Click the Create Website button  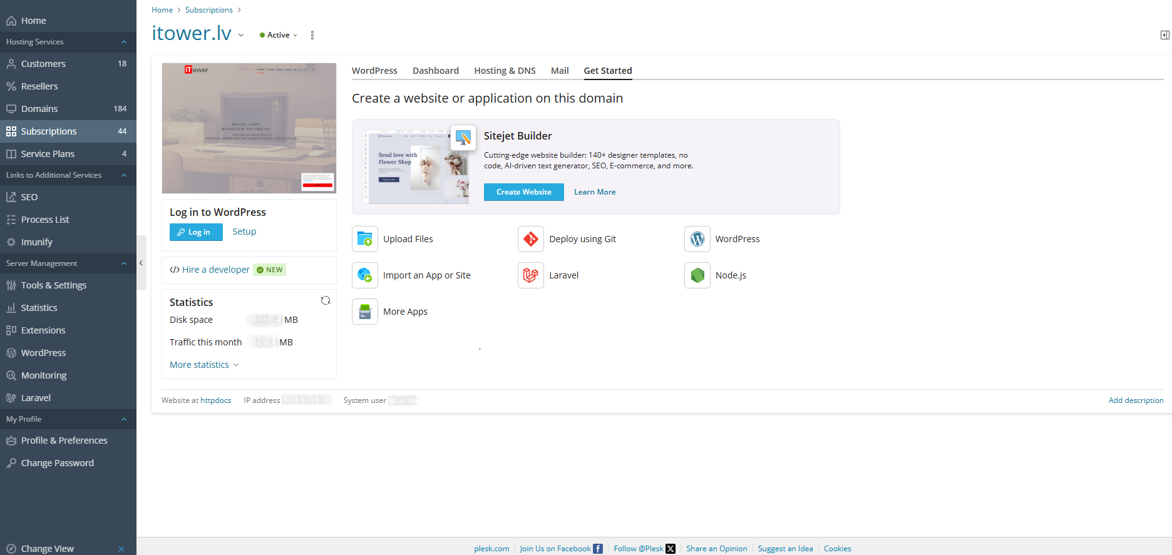coord(524,192)
